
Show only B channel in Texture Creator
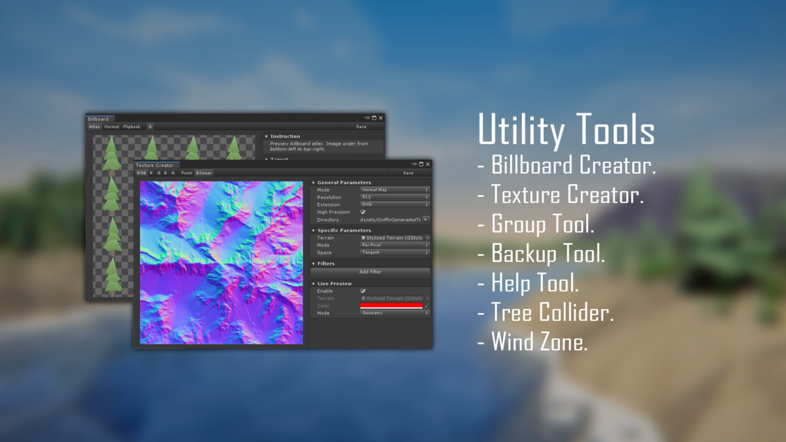[166, 173]
